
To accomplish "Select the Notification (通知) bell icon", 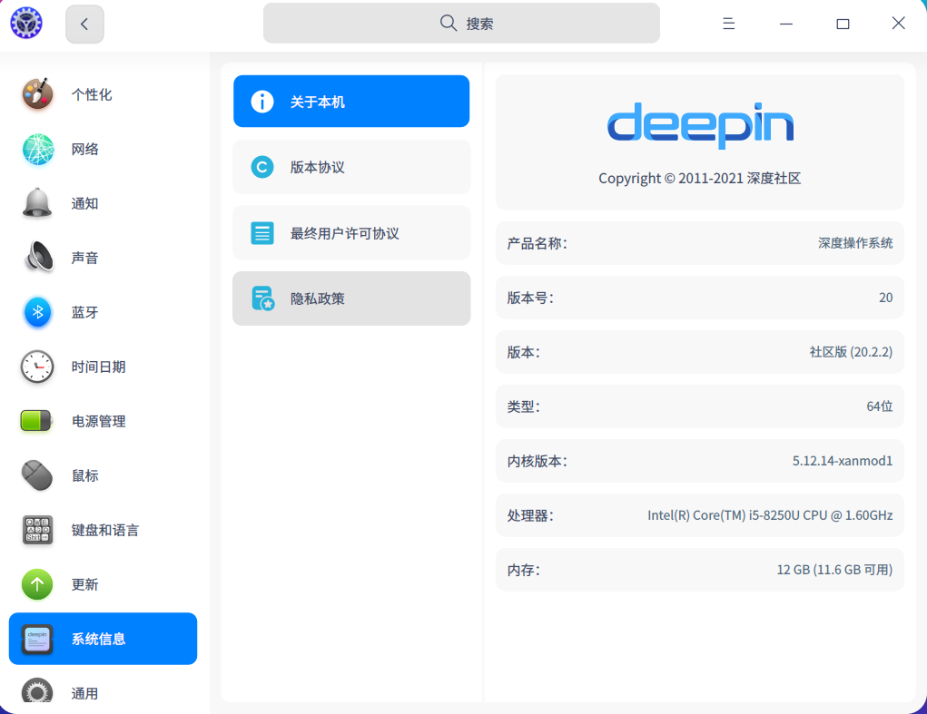I will (x=37, y=203).
